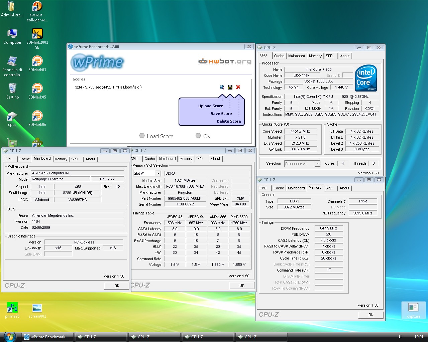Click the IT language indicator in taskbar
The image size is (428, 342).
(x=400, y=336)
